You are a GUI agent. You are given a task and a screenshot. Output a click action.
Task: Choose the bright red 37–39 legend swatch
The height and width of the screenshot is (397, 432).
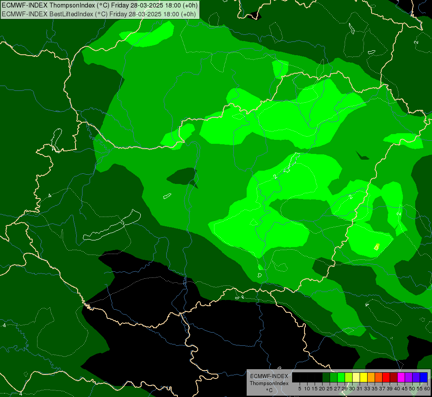click(x=386, y=377)
